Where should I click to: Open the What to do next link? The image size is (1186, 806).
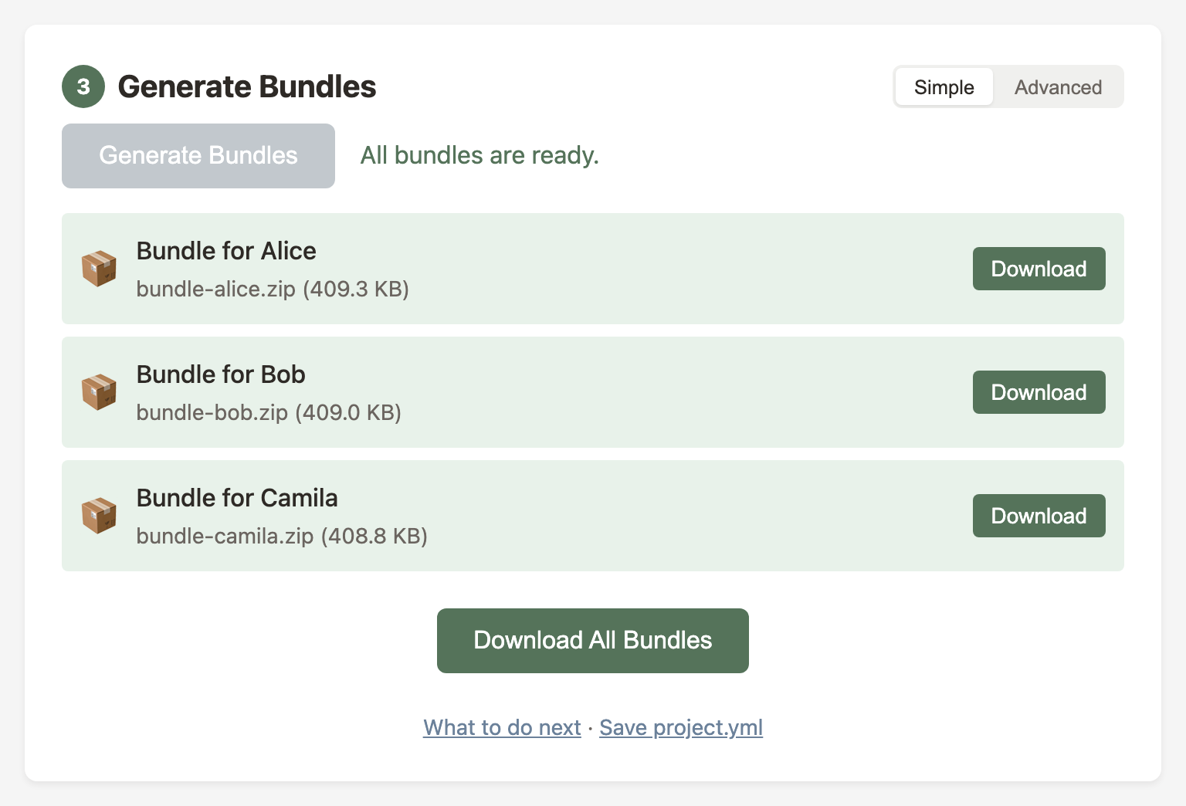(501, 727)
